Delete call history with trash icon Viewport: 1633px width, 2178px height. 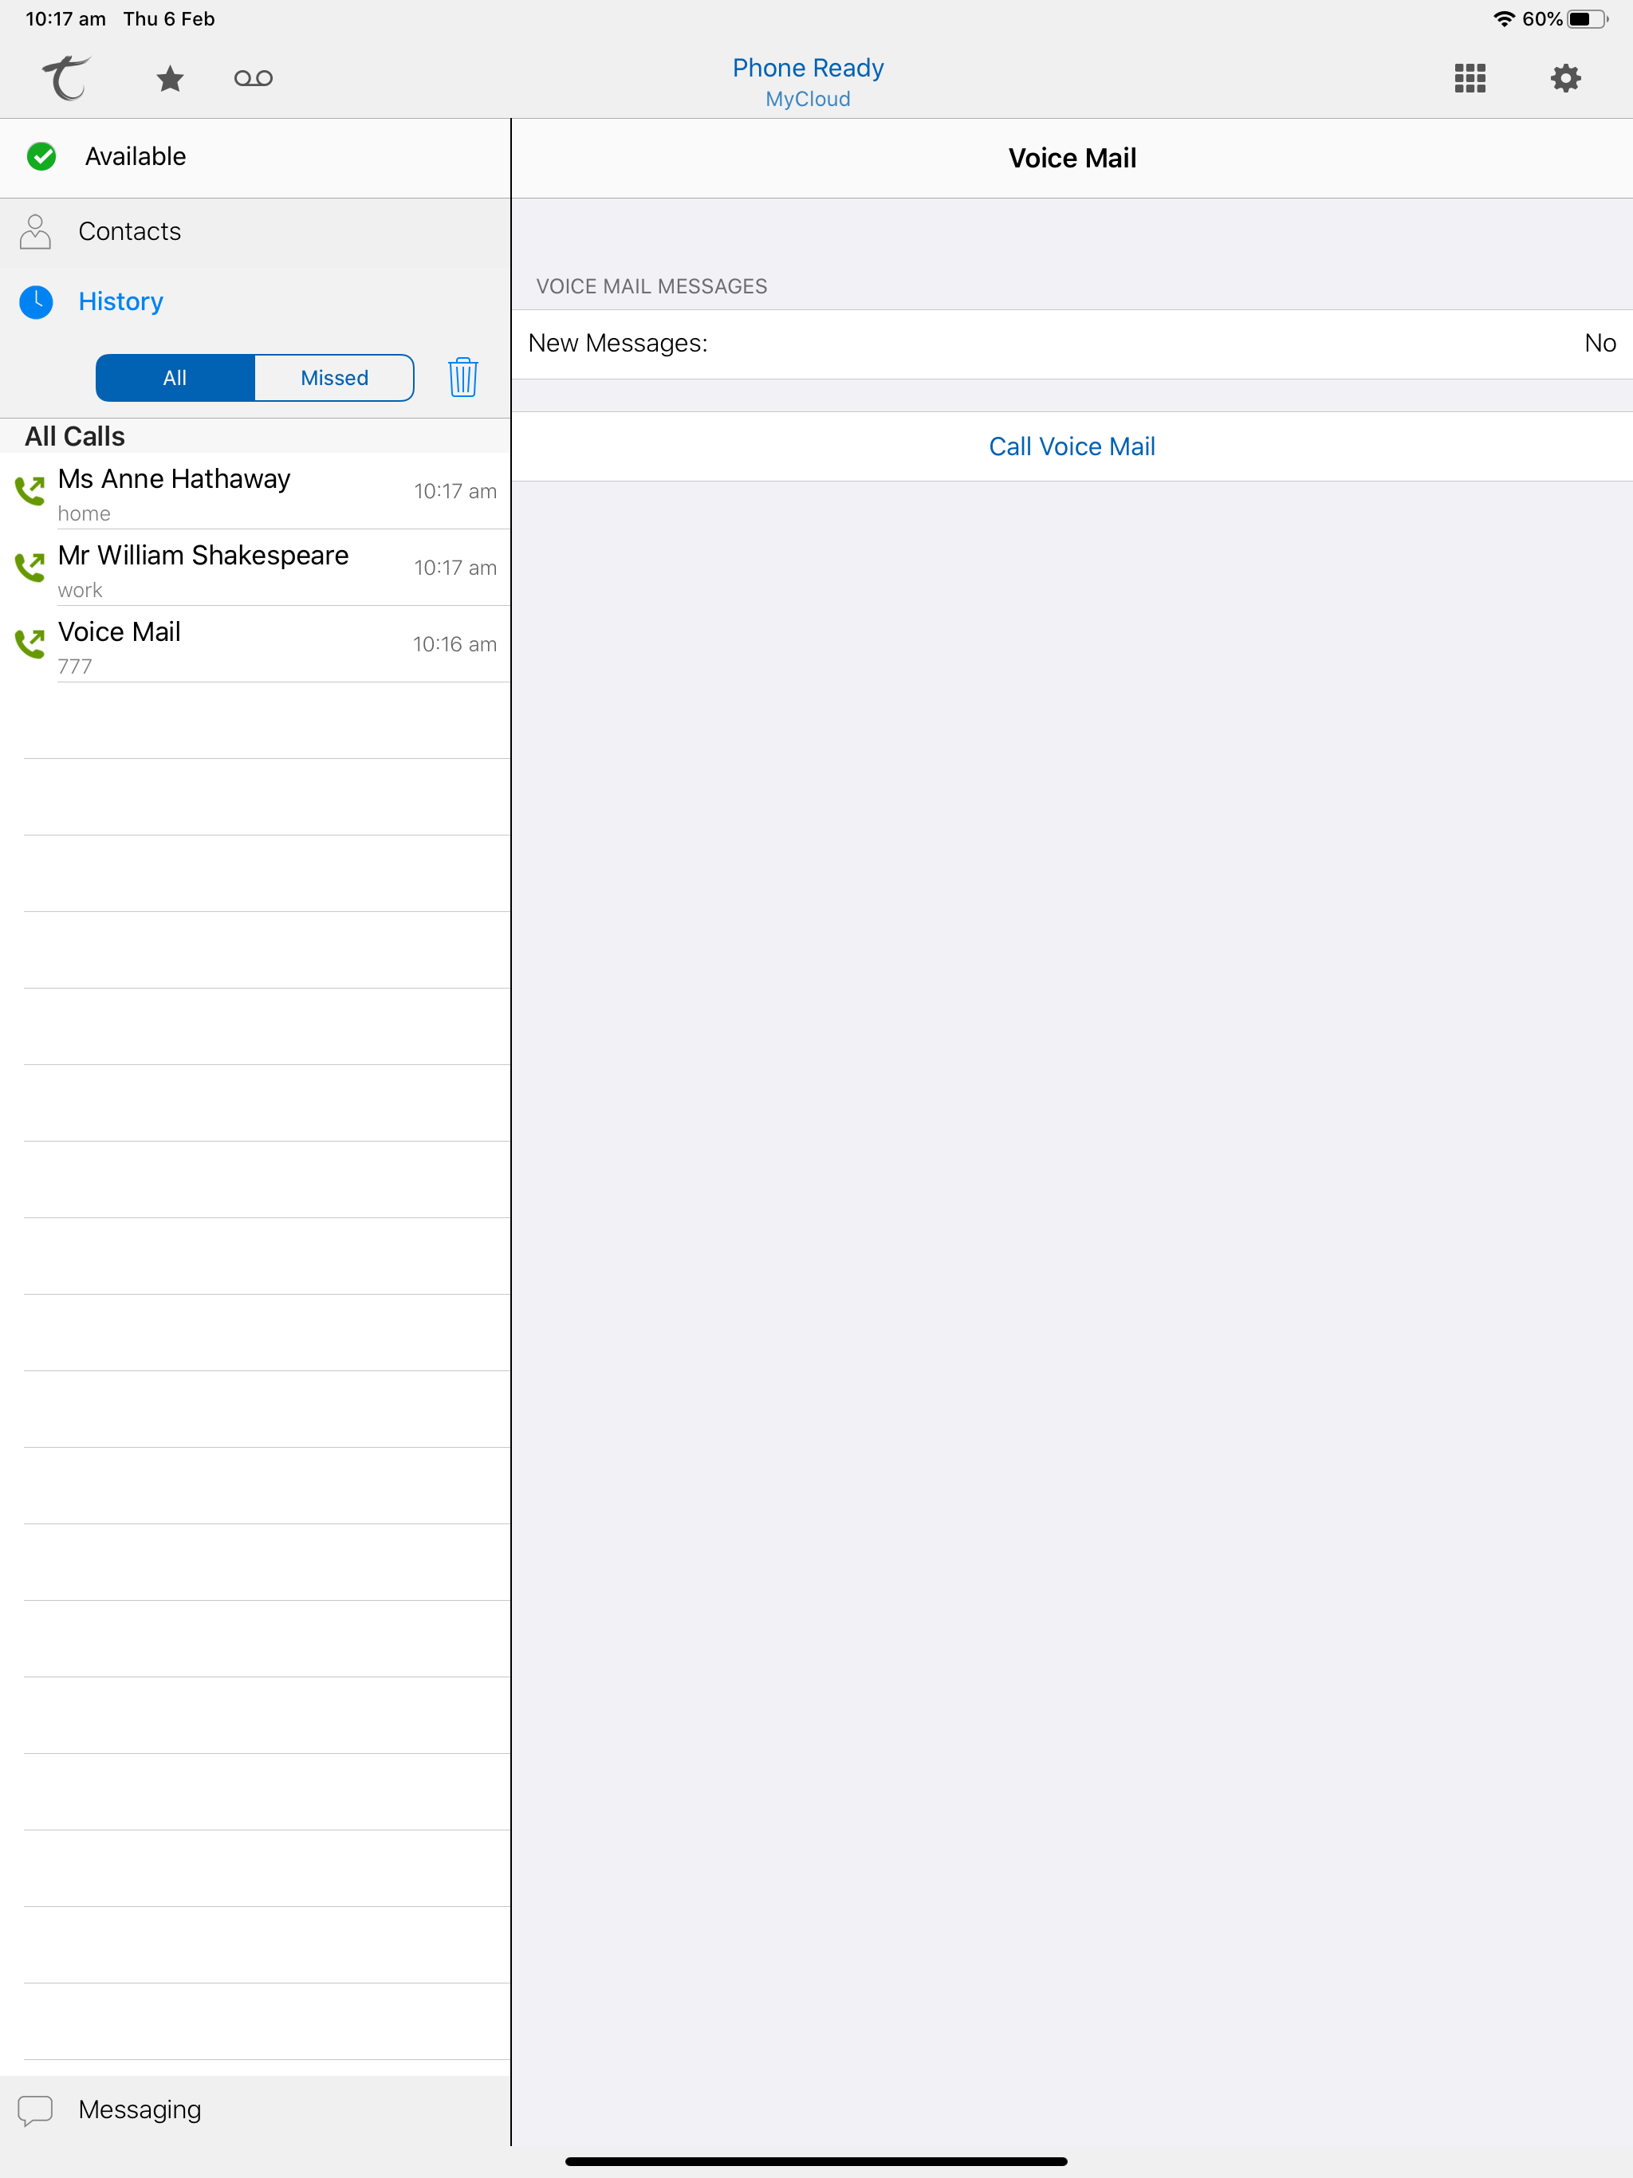point(463,377)
